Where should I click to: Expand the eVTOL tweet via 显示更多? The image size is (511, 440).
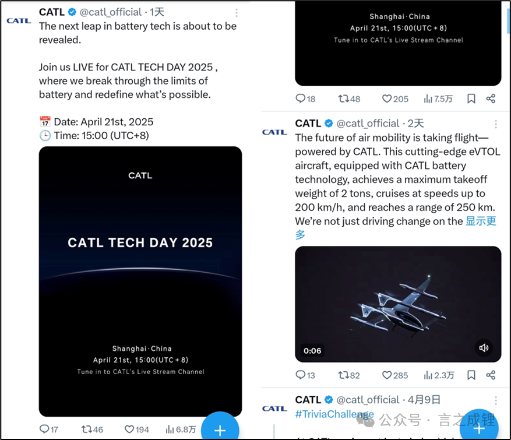pos(396,227)
